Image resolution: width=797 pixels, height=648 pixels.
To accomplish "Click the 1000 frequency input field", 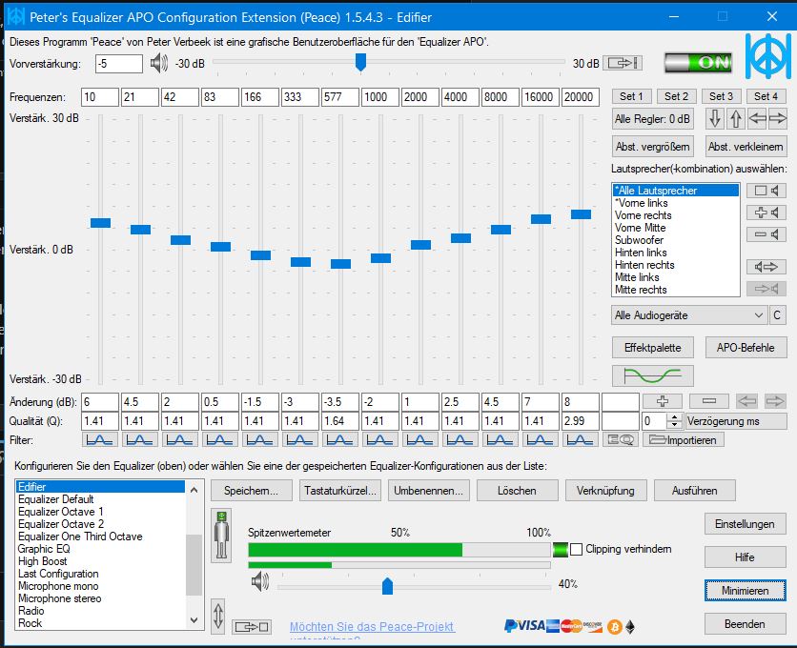I will pos(380,96).
